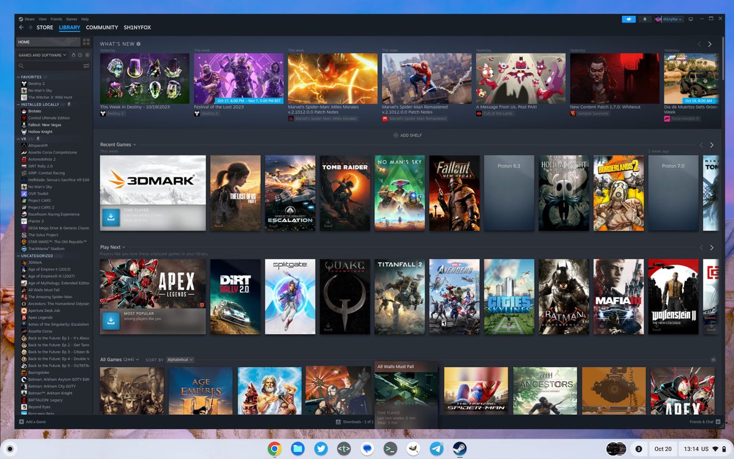Viewport: 734px width, 459px height.
Task: Open the Cities: Skylines cover
Action: [509, 297]
